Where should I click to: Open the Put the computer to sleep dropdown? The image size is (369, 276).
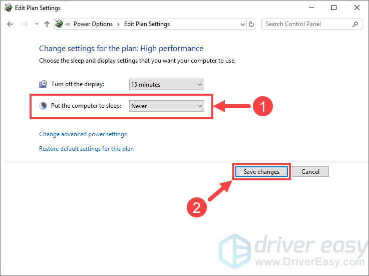[x=166, y=106]
